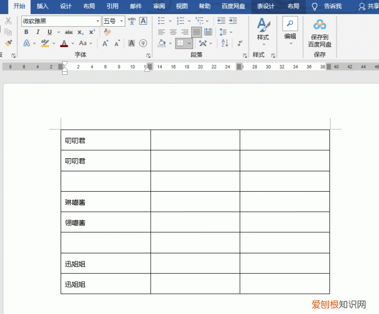This screenshot has height=314, width=379.
Task: Apply text highlight color
Action: (45, 43)
